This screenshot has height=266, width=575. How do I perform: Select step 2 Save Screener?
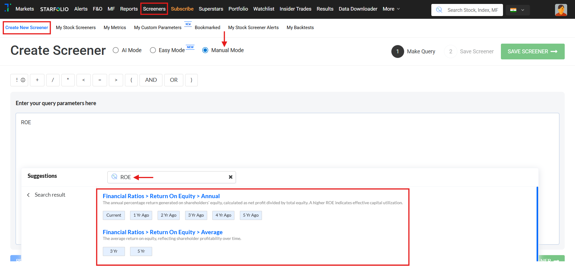tap(469, 52)
